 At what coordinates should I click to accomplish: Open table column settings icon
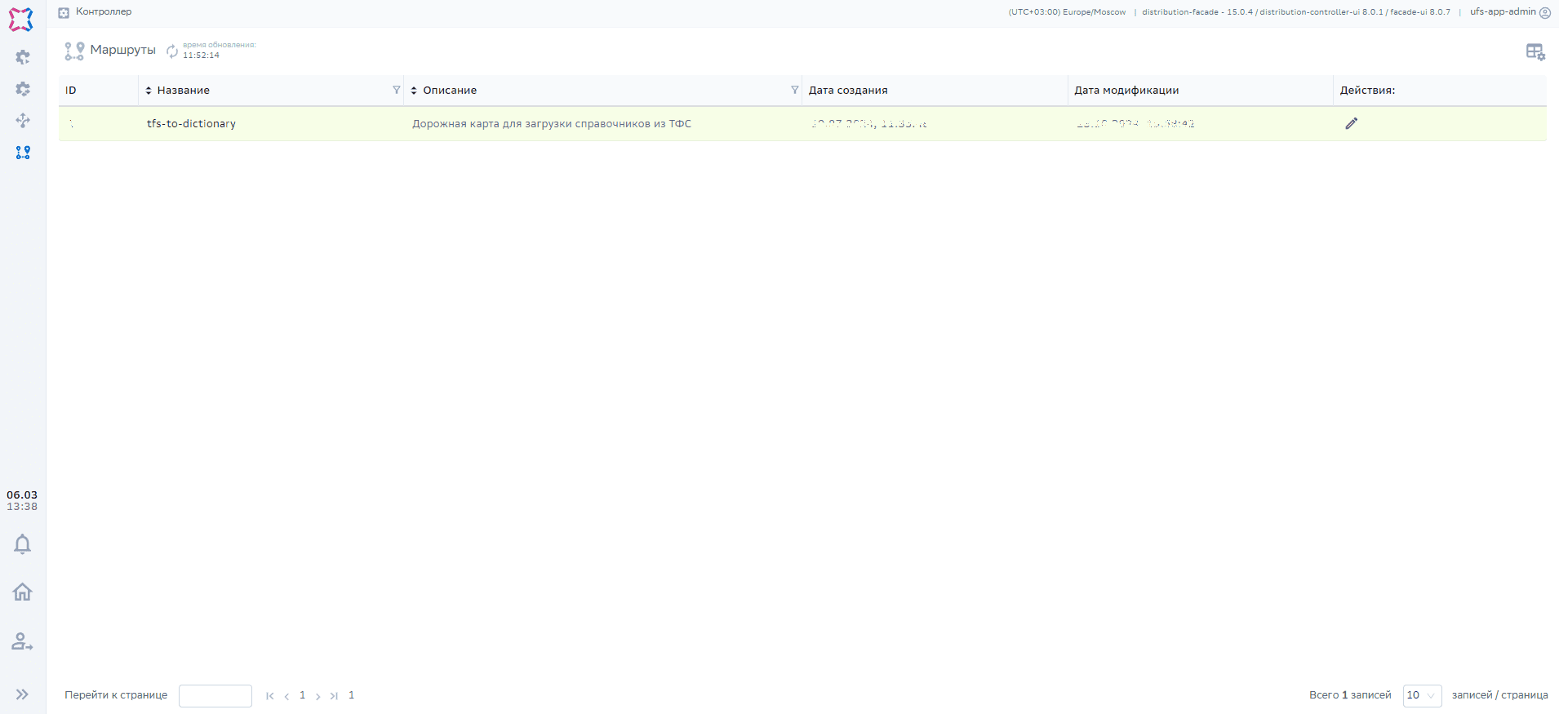point(1535,52)
